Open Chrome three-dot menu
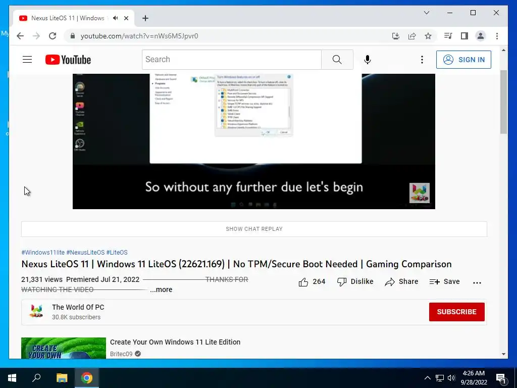 click(x=497, y=36)
